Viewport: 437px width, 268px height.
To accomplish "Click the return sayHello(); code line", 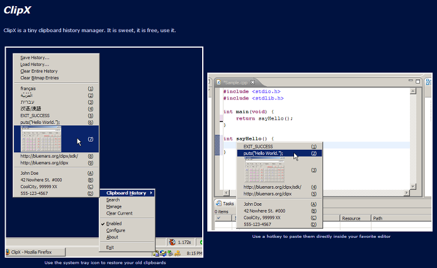I will (264, 118).
